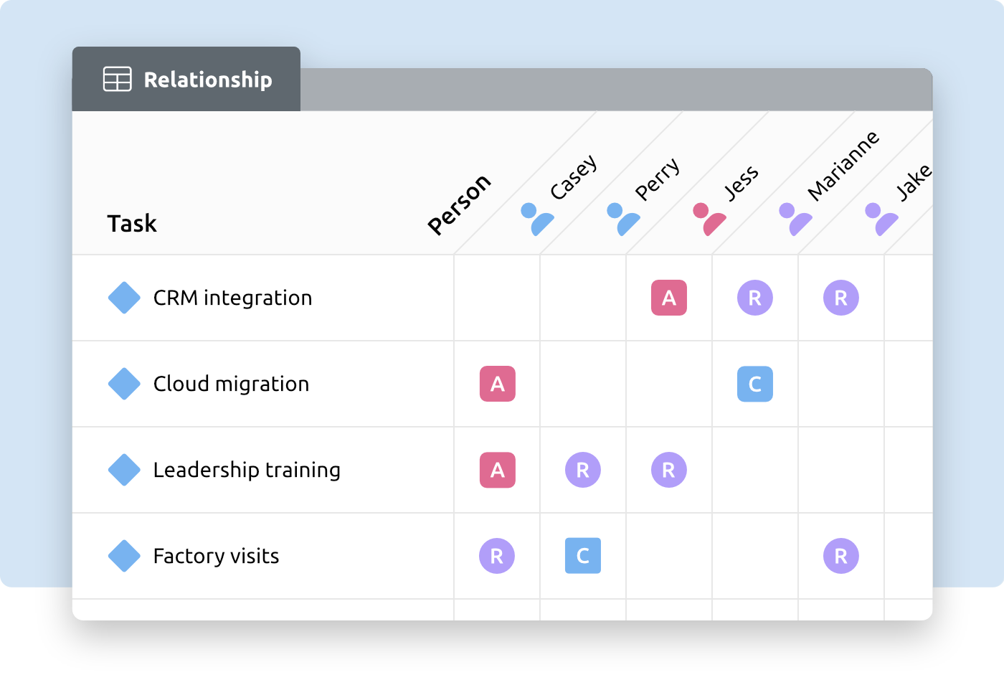Click the R badge for CRM integration under Jake
Image resolution: width=1004 pixels, height=685 pixels.
(x=840, y=297)
